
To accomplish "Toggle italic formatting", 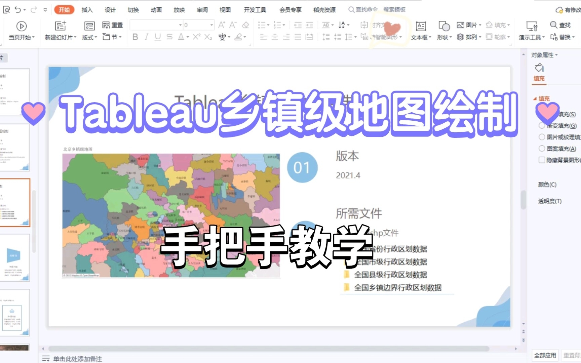I will coord(146,37).
